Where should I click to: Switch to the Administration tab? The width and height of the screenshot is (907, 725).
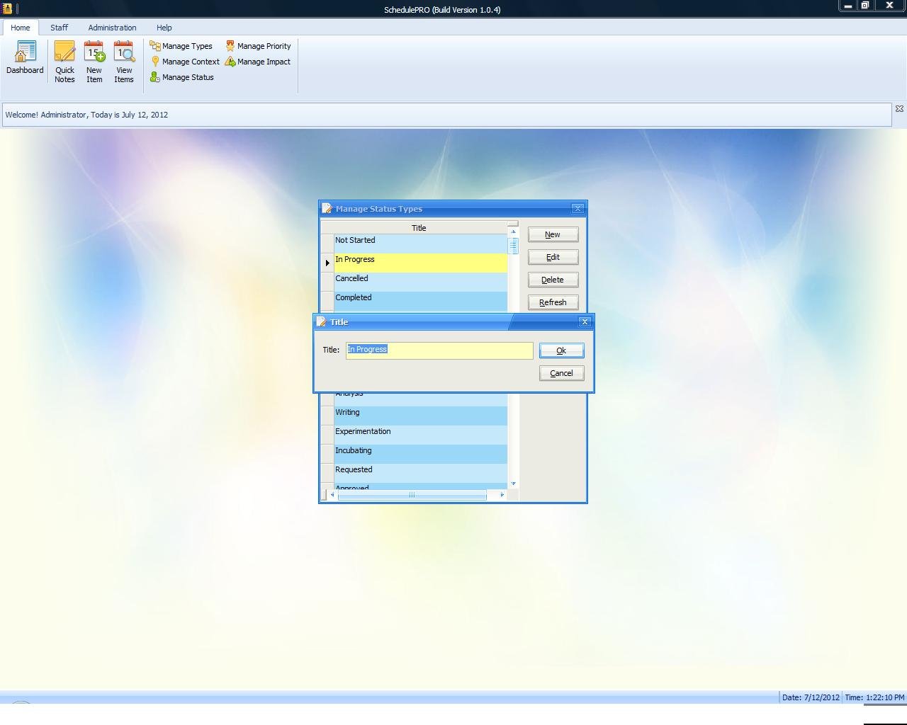[x=112, y=28]
